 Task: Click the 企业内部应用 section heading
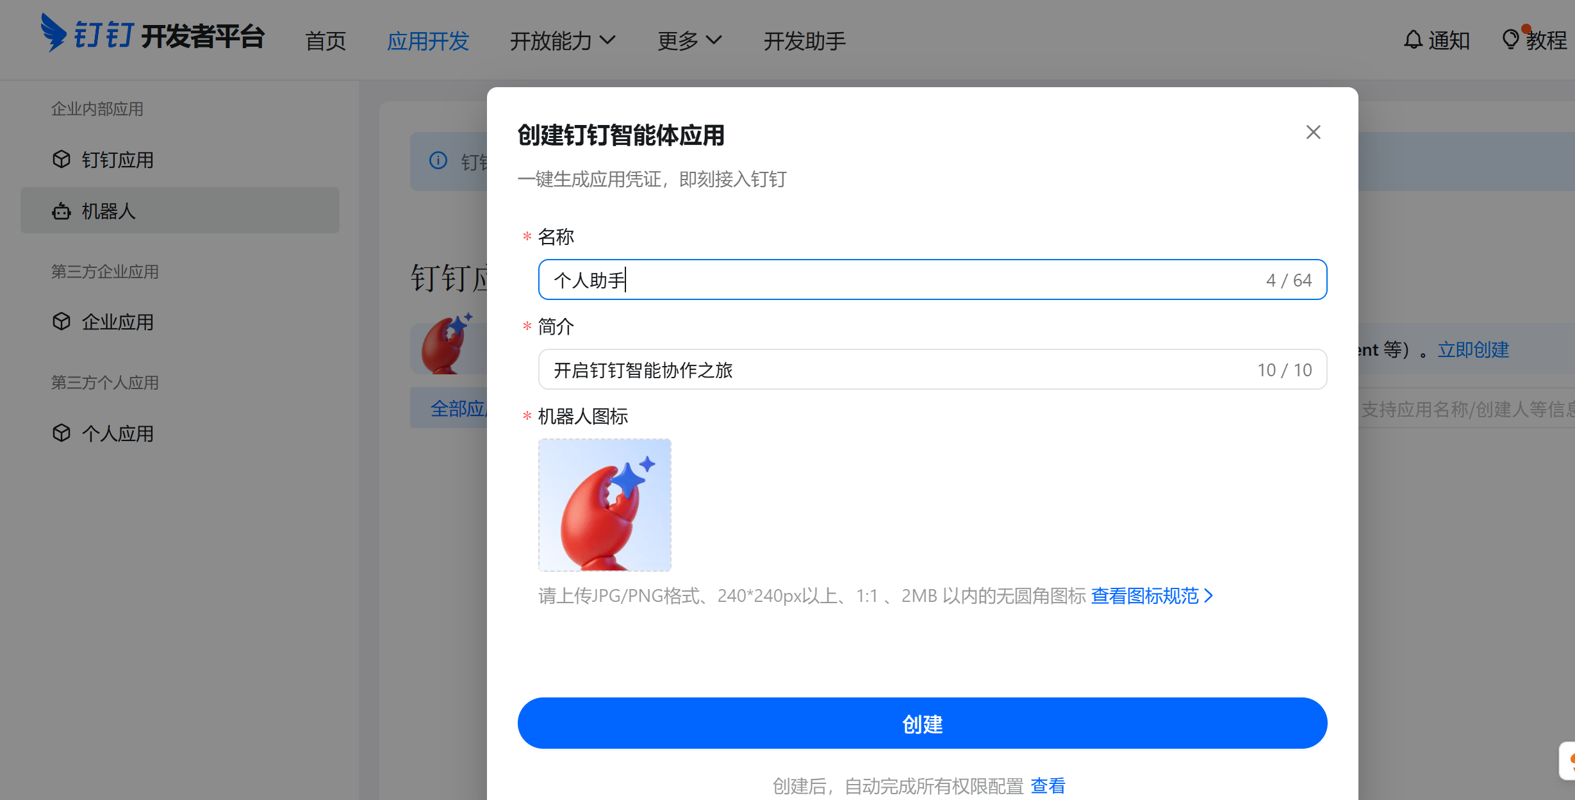pyautogui.click(x=97, y=109)
